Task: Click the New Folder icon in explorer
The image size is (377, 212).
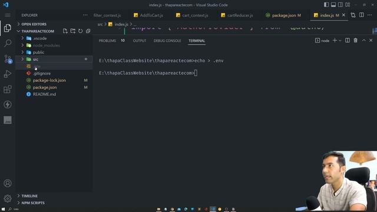Action: pos(73,31)
